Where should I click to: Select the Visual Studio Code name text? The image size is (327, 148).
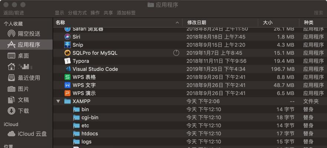pyautogui.click(x=95, y=69)
